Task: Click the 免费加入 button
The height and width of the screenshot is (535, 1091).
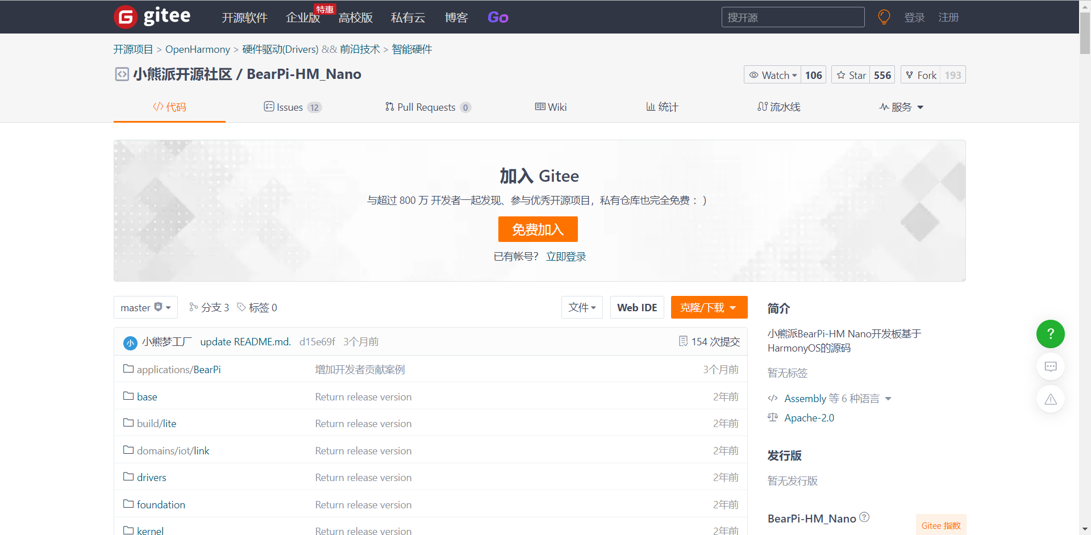Action: pos(538,229)
